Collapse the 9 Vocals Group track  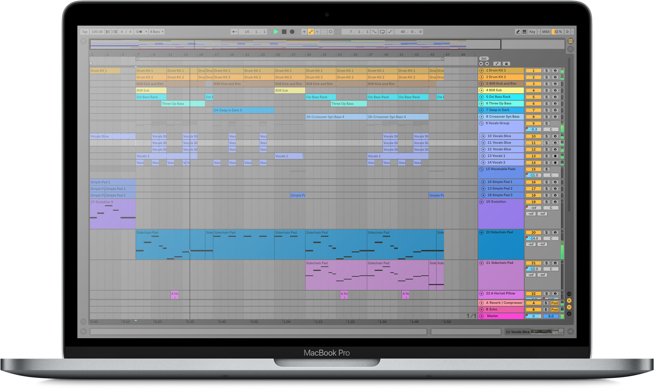point(482,123)
